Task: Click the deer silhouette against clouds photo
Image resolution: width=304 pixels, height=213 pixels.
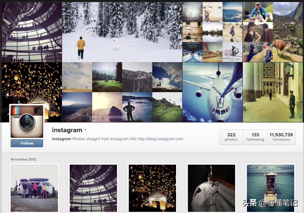Action: tap(167, 77)
